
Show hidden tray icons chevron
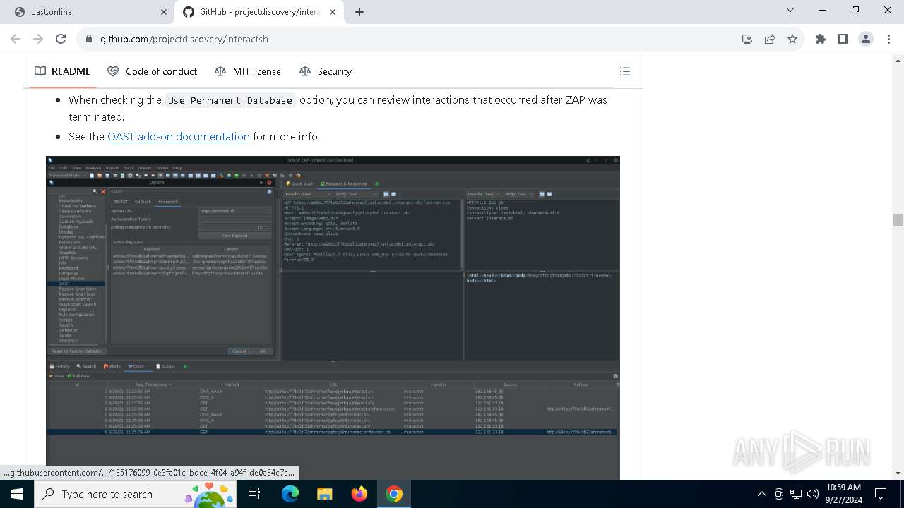[761, 494]
